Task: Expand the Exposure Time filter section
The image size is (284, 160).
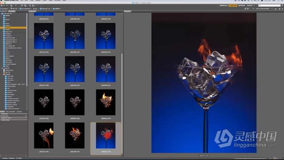Action: click(6, 118)
